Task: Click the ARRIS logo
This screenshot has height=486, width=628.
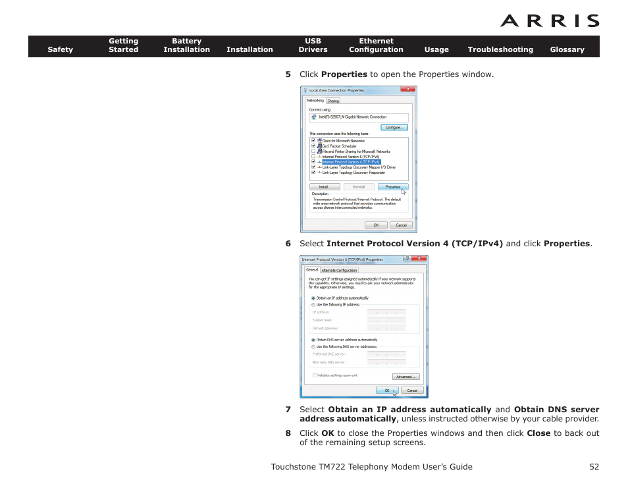Action: coord(550,21)
